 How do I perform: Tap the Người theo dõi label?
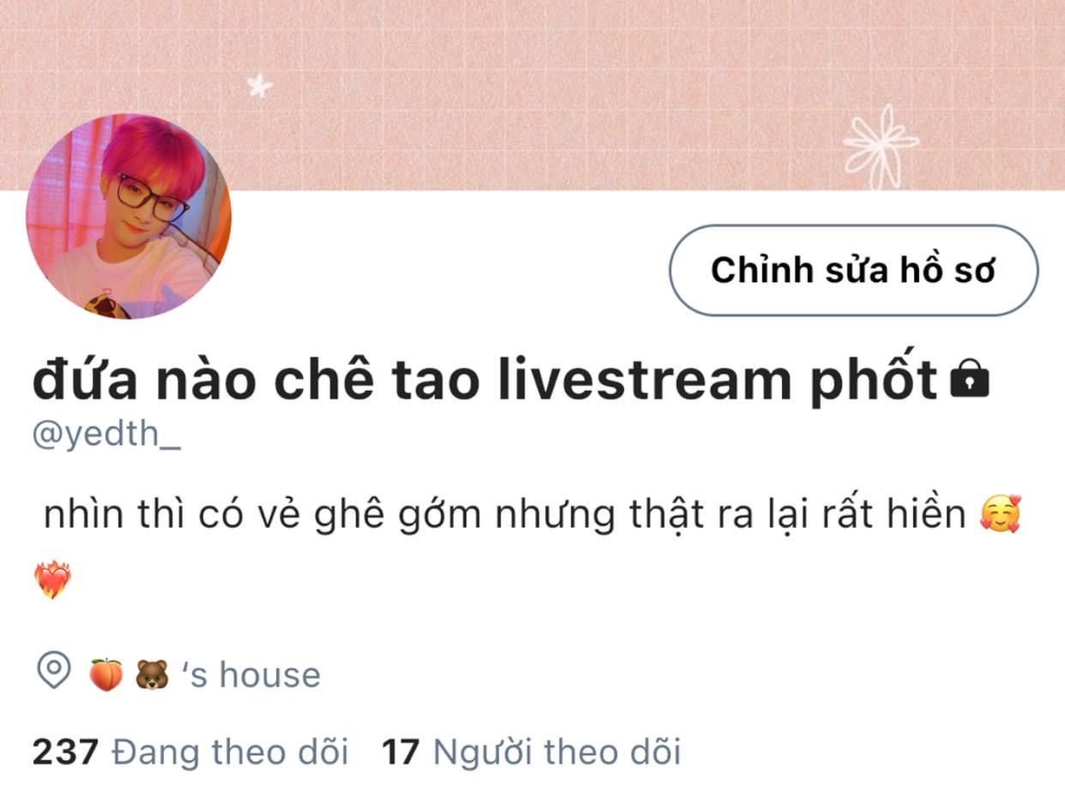click(557, 753)
